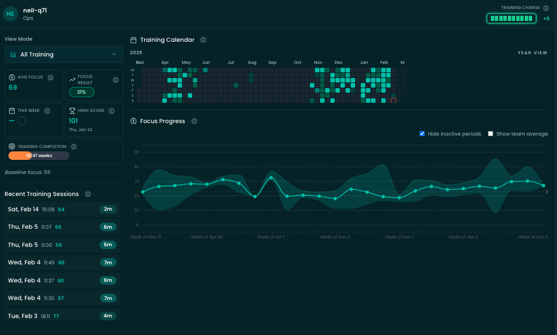
Task: Uncheck Hide inactive periods checkbox
Action: click(x=422, y=134)
